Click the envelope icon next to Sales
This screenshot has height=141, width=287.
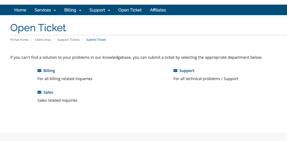click(39, 92)
